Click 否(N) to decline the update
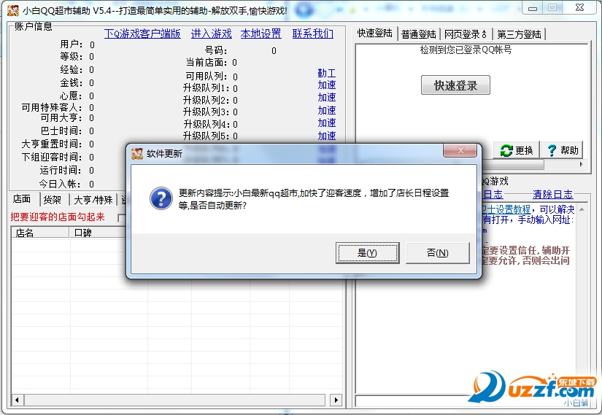The image size is (602, 415). 438,253
